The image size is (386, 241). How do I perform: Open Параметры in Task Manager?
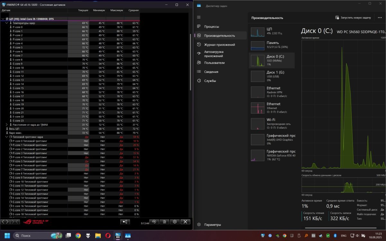(x=220, y=225)
